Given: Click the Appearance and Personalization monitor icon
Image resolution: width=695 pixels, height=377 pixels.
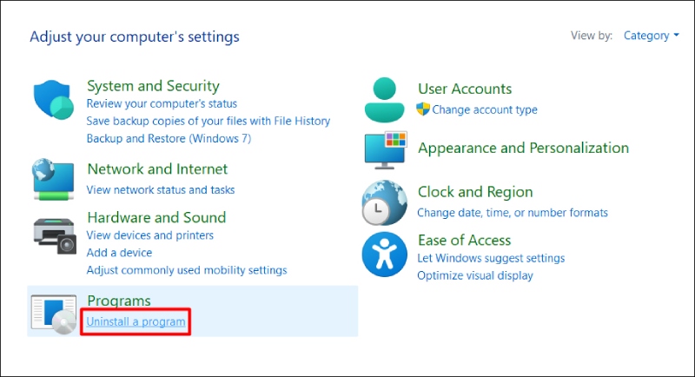Looking at the screenshot, I should point(385,149).
